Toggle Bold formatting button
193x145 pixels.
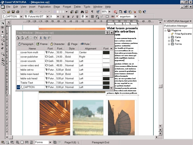(x=68, y=17)
